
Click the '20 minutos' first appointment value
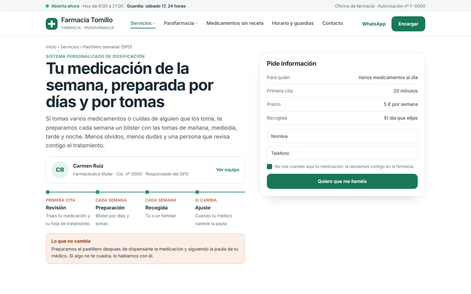406,91
